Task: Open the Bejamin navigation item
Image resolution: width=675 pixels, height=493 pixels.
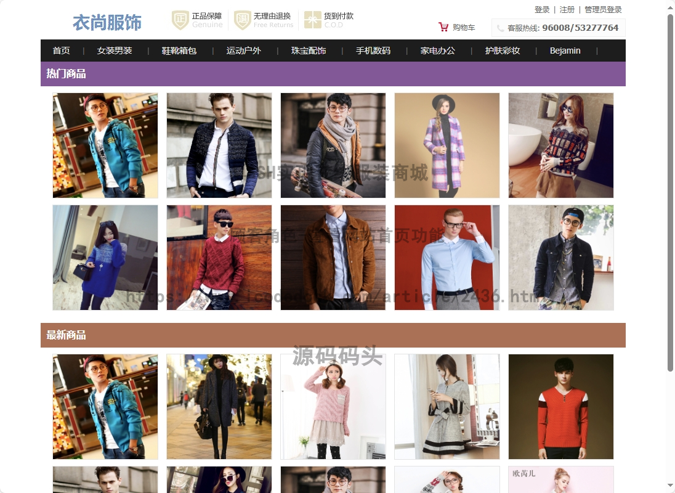Action: [565, 51]
